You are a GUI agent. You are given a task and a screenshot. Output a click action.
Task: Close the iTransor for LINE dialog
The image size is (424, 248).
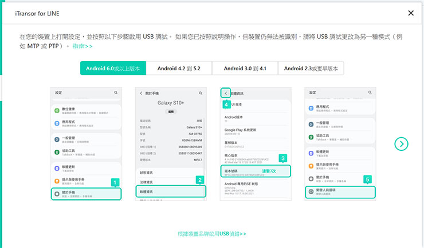410,13
